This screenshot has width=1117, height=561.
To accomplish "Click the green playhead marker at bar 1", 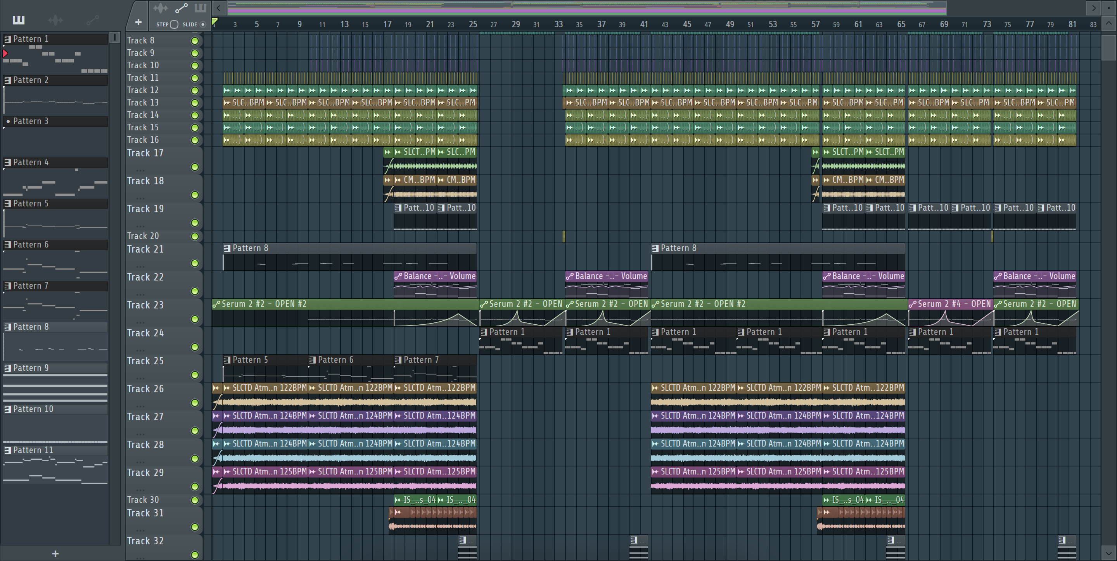I will 214,21.
